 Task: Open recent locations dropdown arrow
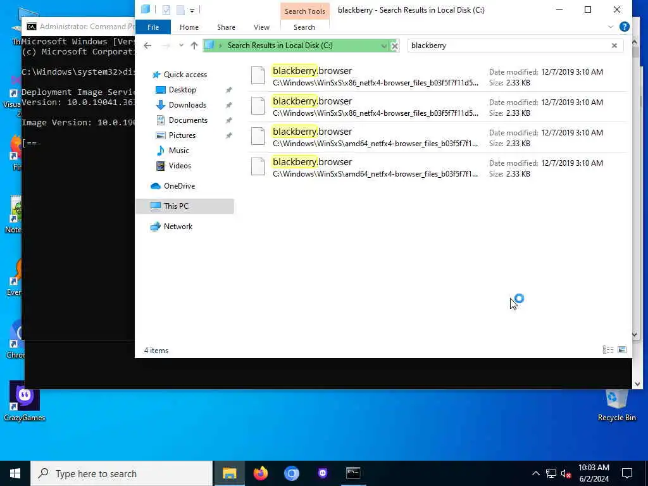click(x=181, y=46)
